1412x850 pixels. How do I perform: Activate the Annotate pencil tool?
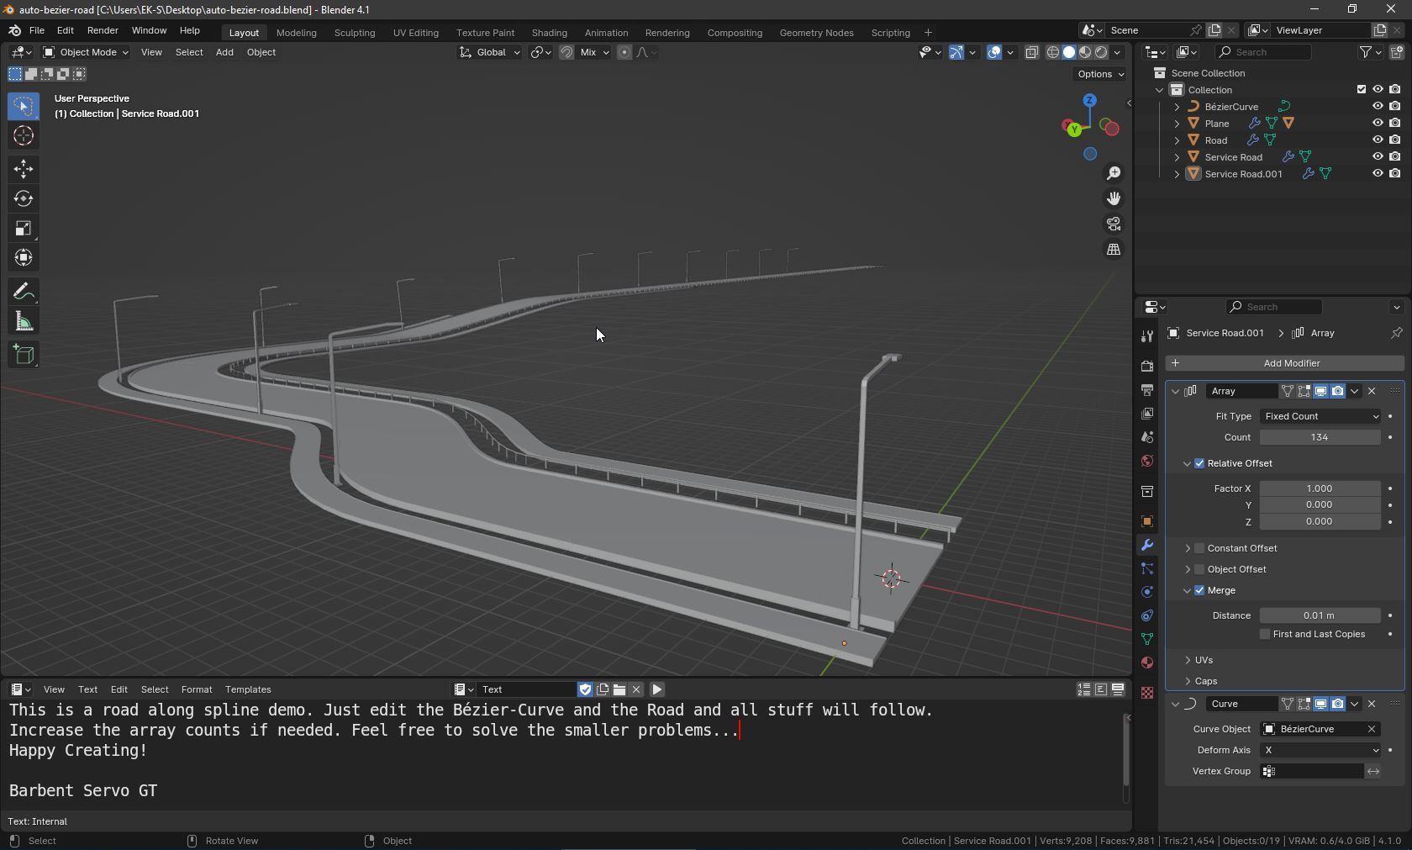23,292
